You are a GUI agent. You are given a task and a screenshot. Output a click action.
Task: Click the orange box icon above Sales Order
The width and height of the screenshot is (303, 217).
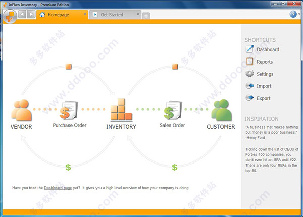pos(175,67)
